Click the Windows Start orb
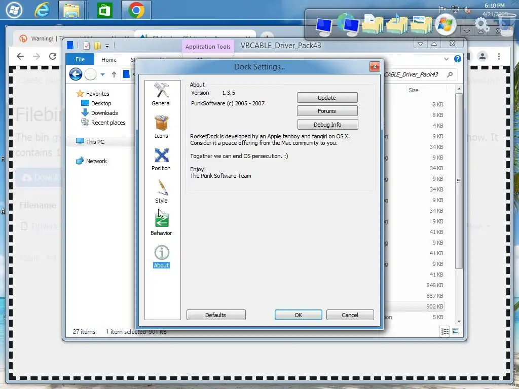This screenshot has height=389, width=519. [x=14, y=10]
